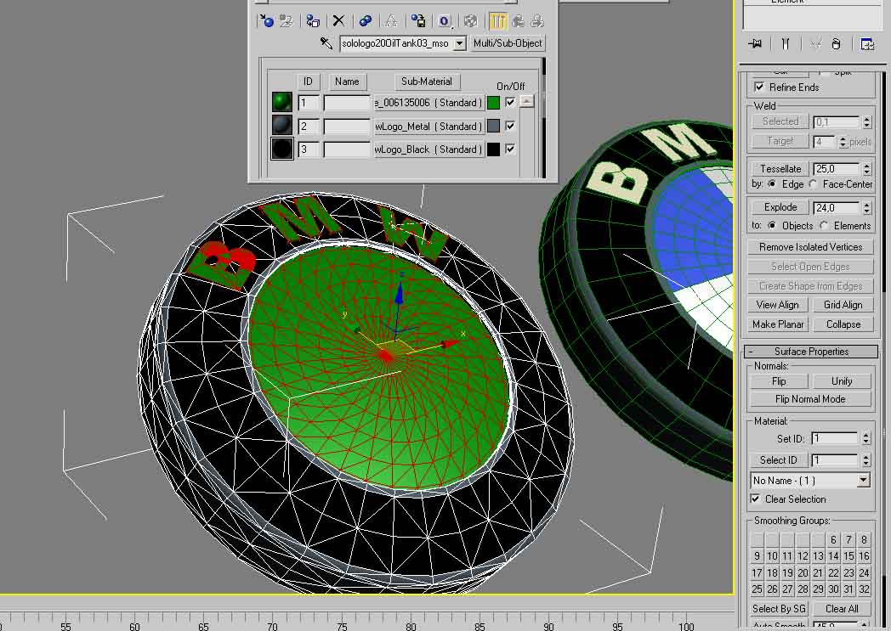Click Collapse button
Image resolution: width=891 pixels, height=631 pixels.
click(843, 324)
